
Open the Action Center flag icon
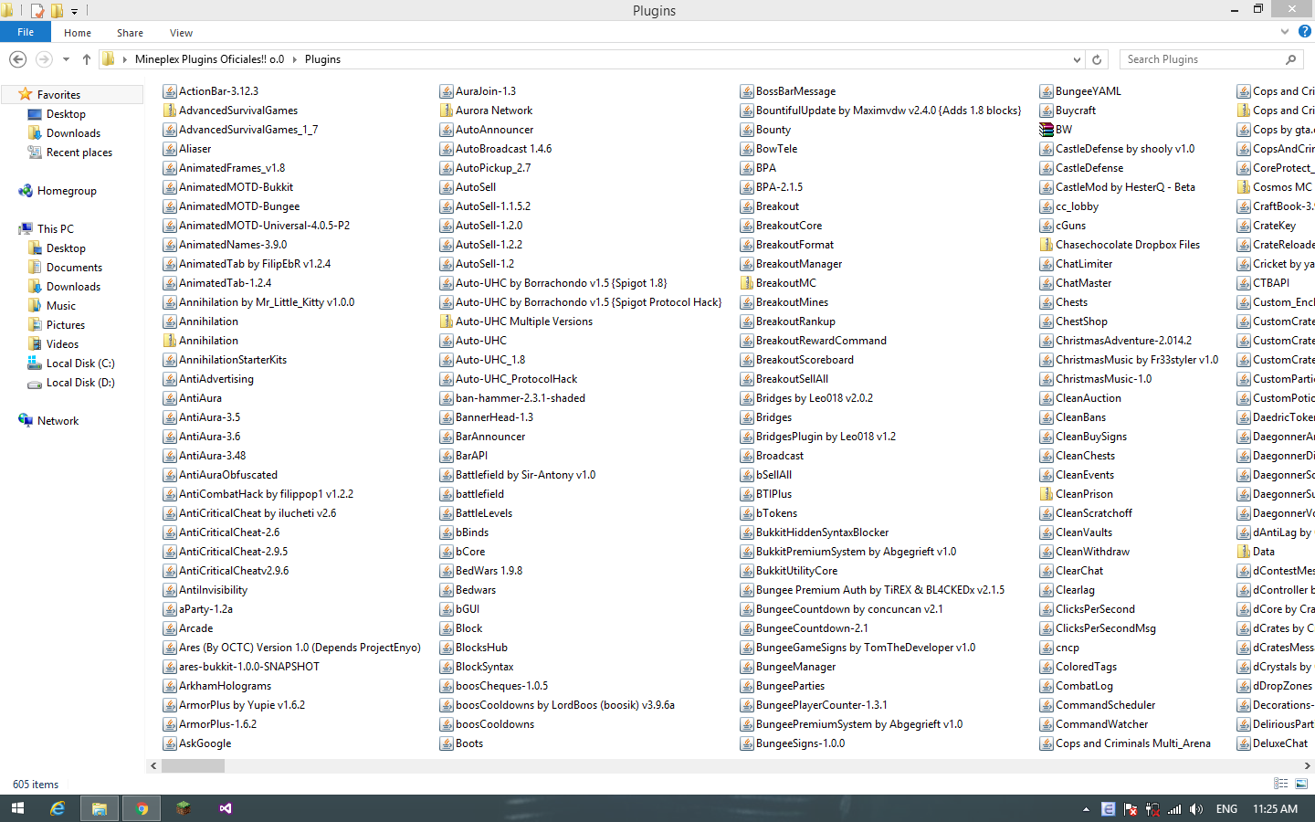(1131, 809)
